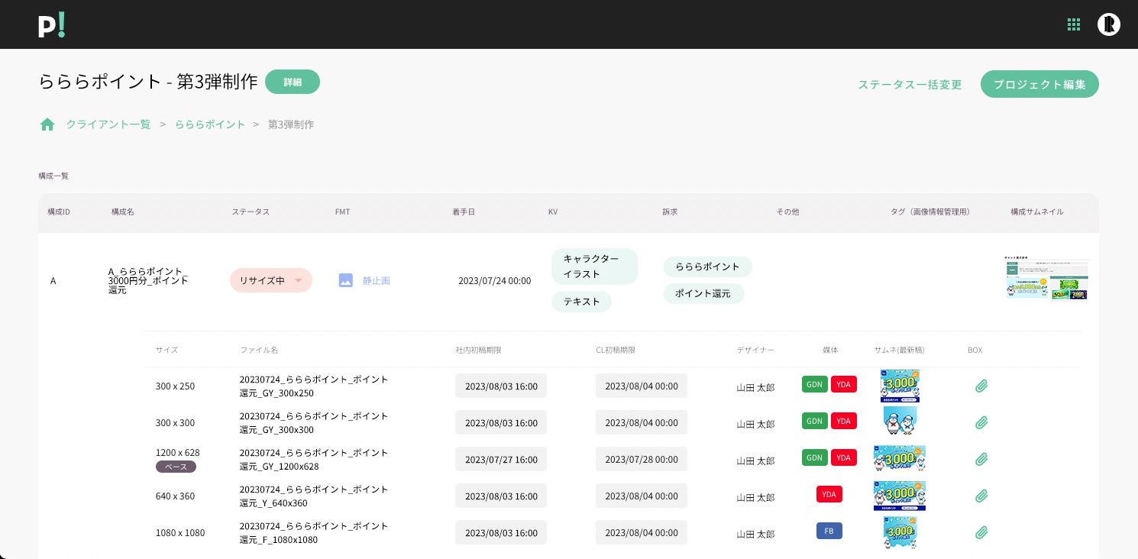
Task: Click YDA media badge in 300 x 250 row
Action: click(x=844, y=384)
